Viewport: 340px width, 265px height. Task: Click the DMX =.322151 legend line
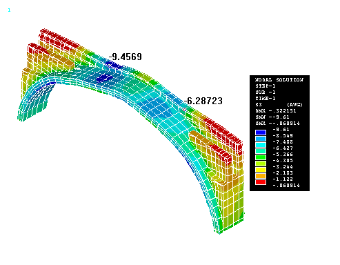tap(276, 110)
